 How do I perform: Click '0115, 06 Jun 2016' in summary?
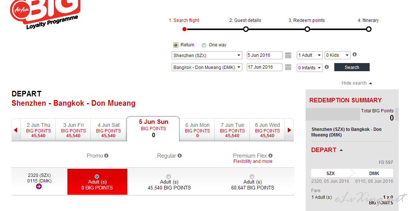[374, 181]
